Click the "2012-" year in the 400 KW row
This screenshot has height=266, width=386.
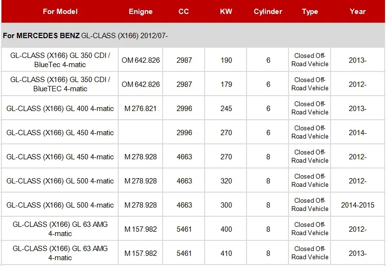(x=358, y=229)
